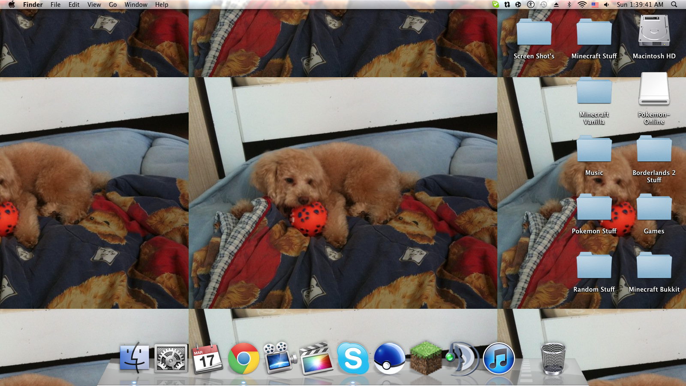Open the Bluetooth status menu
The width and height of the screenshot is (686, 386).
569,4
